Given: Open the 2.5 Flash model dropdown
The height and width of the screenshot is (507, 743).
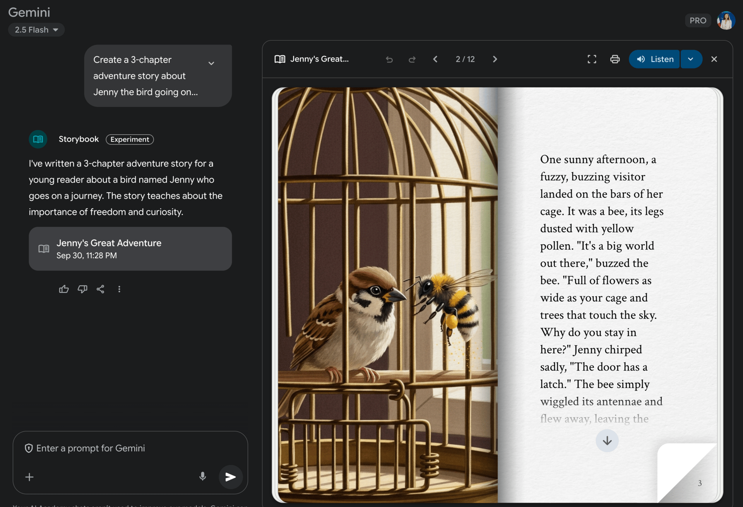Looking at the screenshot, I should point(36,30).
